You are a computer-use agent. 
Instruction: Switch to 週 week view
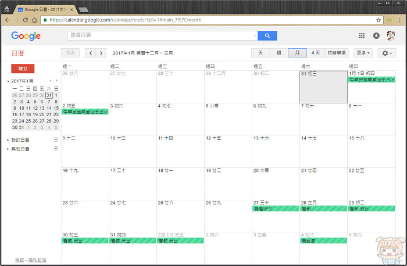click(279, 53)
